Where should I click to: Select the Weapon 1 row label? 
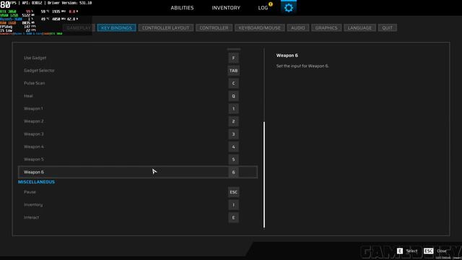[33, 109]
